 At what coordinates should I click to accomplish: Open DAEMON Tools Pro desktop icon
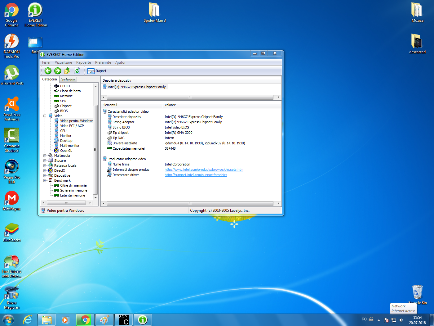(x=11, y=46)
